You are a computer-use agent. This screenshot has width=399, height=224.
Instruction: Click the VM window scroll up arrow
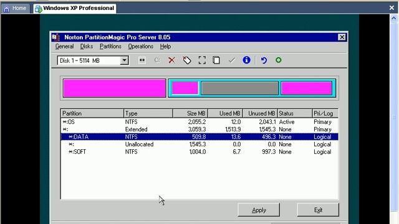pos(393,18)
